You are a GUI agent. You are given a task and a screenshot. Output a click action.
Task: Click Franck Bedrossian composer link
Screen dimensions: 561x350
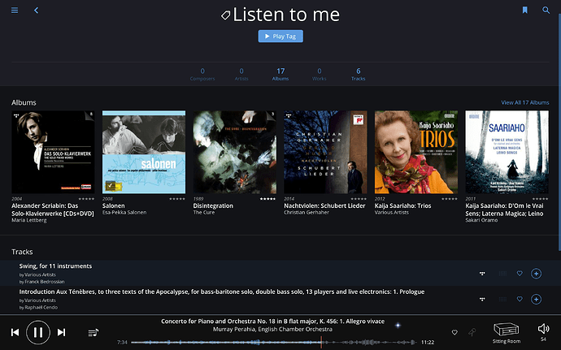point(45,282)
